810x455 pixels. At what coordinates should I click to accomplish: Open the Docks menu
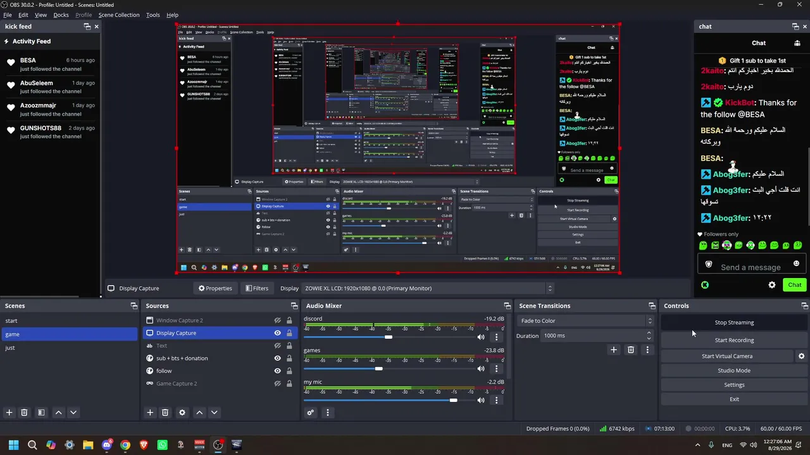61,15
